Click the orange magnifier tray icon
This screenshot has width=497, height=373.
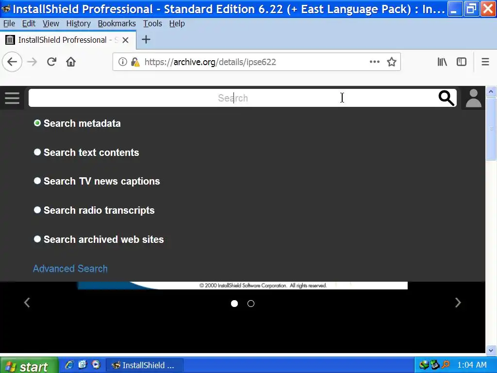click(446, 365)
